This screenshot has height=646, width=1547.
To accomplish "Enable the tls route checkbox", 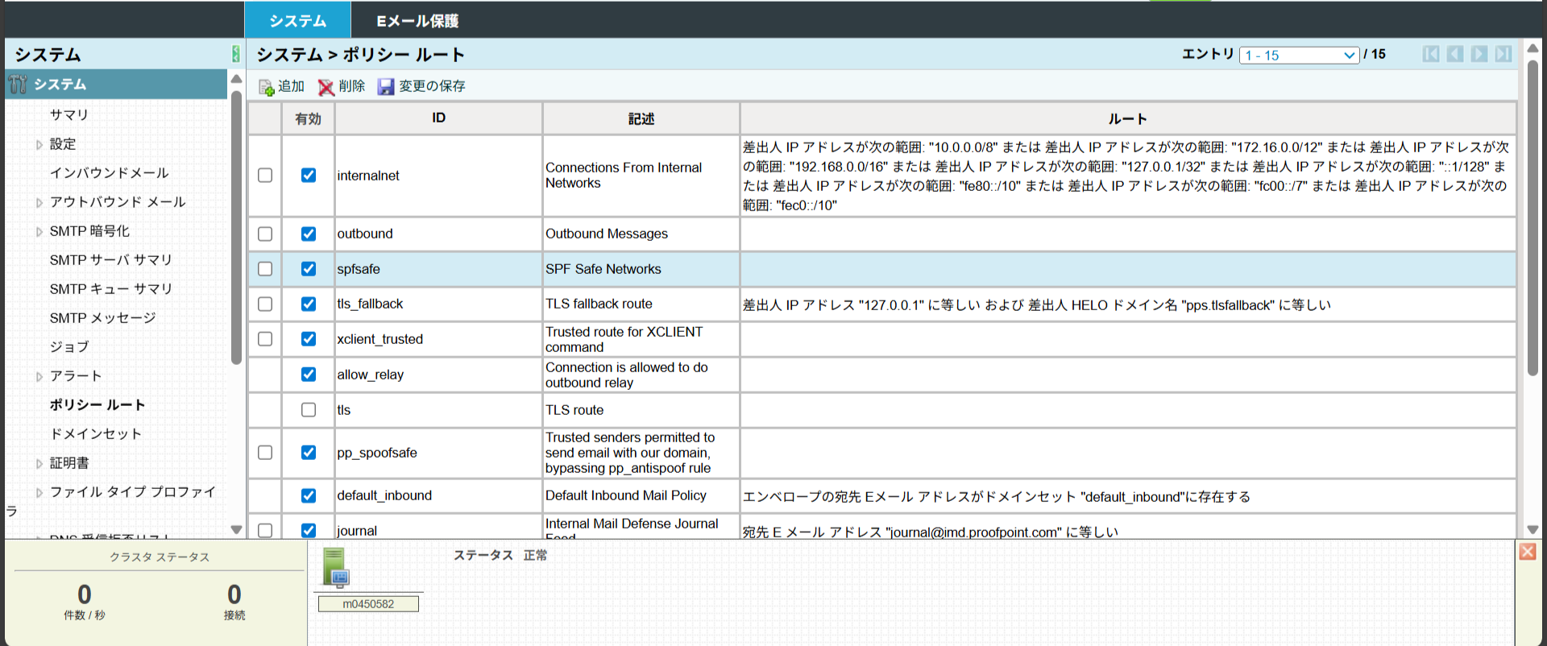I will tap(309, 410).
